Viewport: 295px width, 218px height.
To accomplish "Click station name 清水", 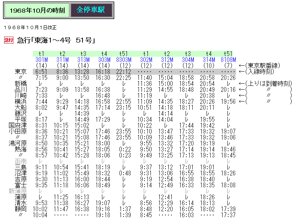I will pos(21,203).
